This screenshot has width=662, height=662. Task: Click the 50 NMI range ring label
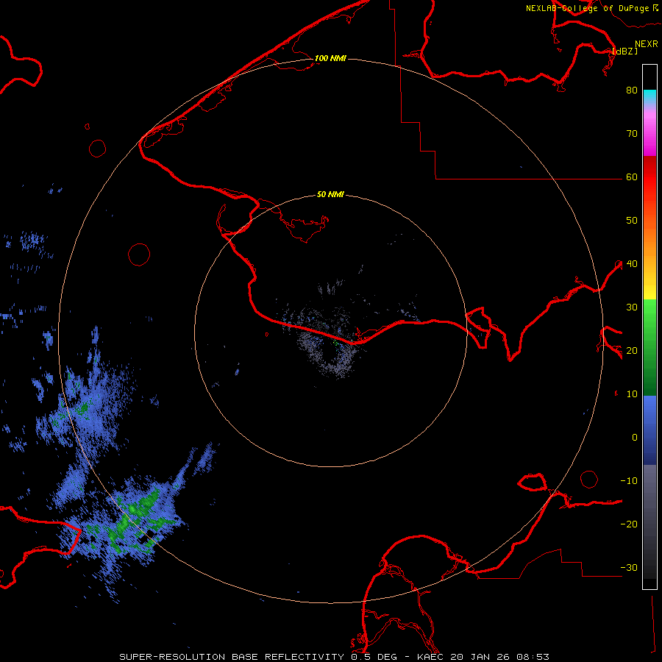coord(330,195)
